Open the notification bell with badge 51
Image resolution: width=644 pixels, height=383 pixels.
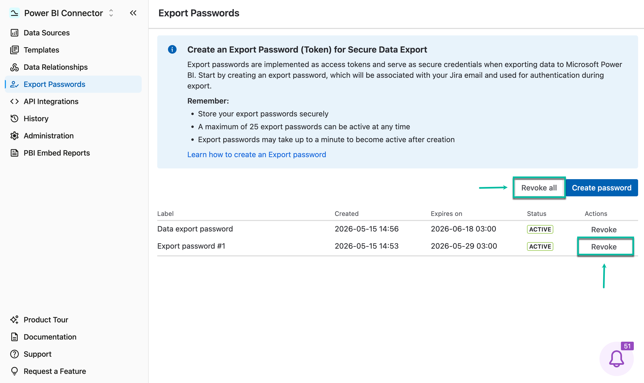(x=616, y=359)
